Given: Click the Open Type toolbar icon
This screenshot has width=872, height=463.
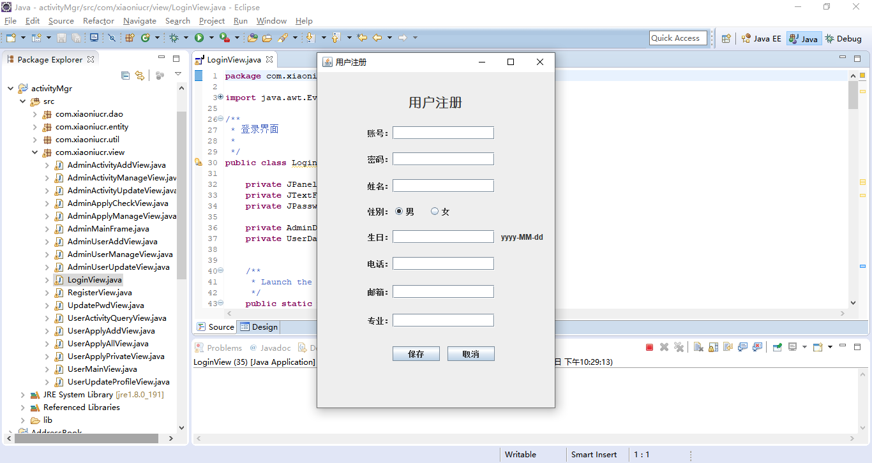Looking at the screenshot, I should 252,38.
